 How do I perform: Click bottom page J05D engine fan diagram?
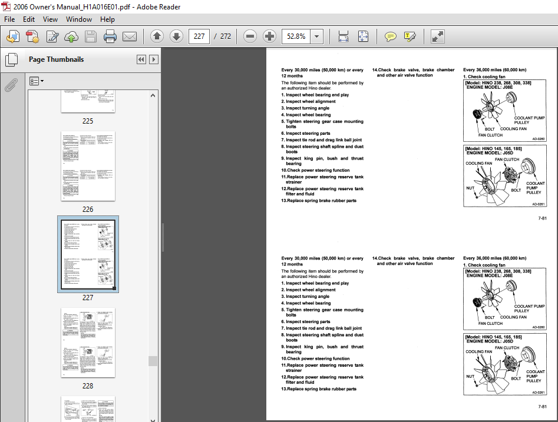(504, 364)
